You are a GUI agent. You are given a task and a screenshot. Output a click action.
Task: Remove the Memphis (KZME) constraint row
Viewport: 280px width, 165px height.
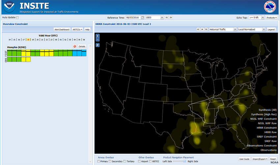click(75, 46)
